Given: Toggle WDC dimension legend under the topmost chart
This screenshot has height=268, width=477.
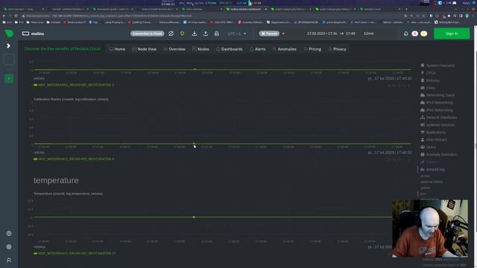Looking at the screenshot, I should (74, 85).
